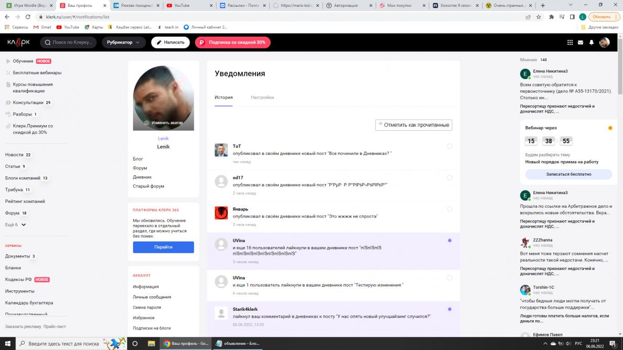Open the Elena Никитина3 avatar in first opinion
623x350 pixels.
click(x=525, y=73)
